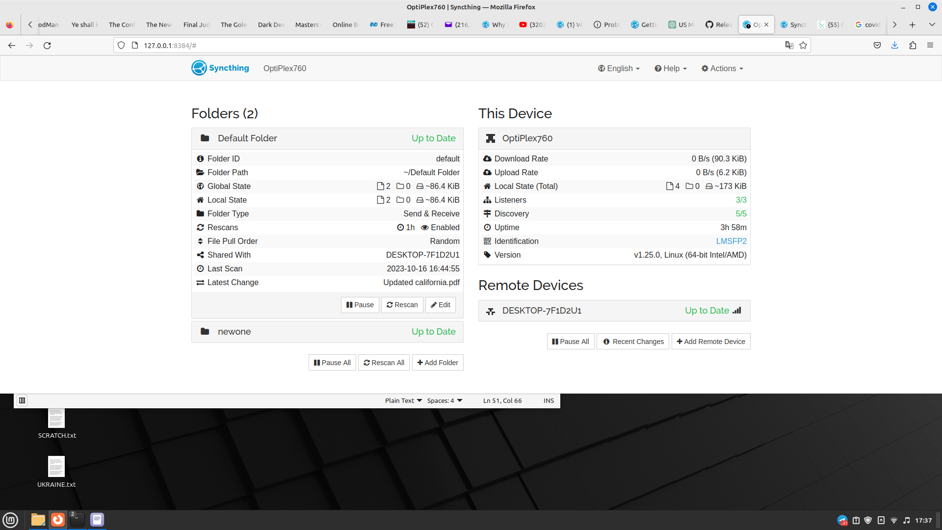
Task: Click the Listeners 3/3 value
Action: click(x=741, y=200)
